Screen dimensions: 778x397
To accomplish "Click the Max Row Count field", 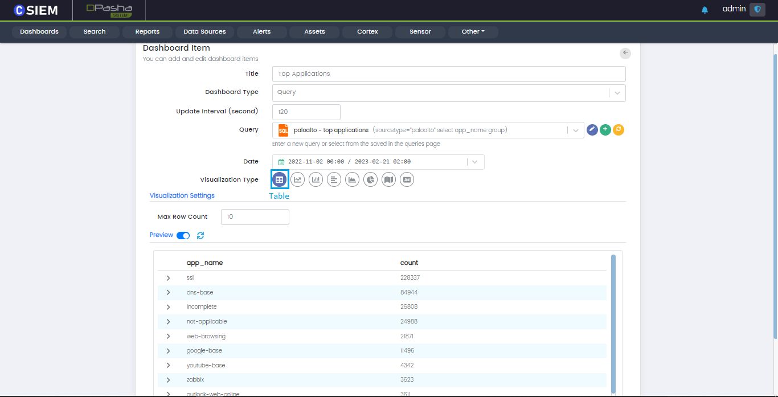I will tap(255, 217).
